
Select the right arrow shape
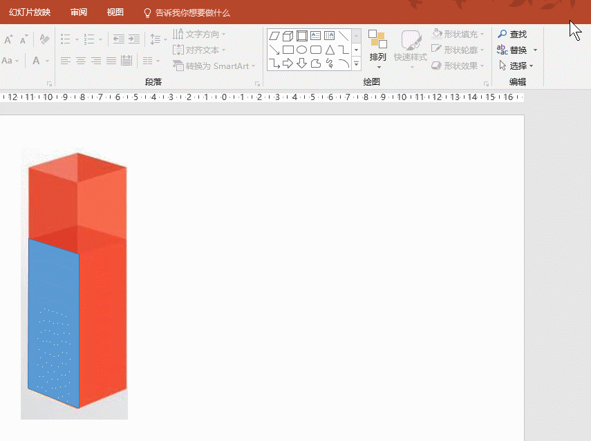pyautogui.click(x=288, y=63)
